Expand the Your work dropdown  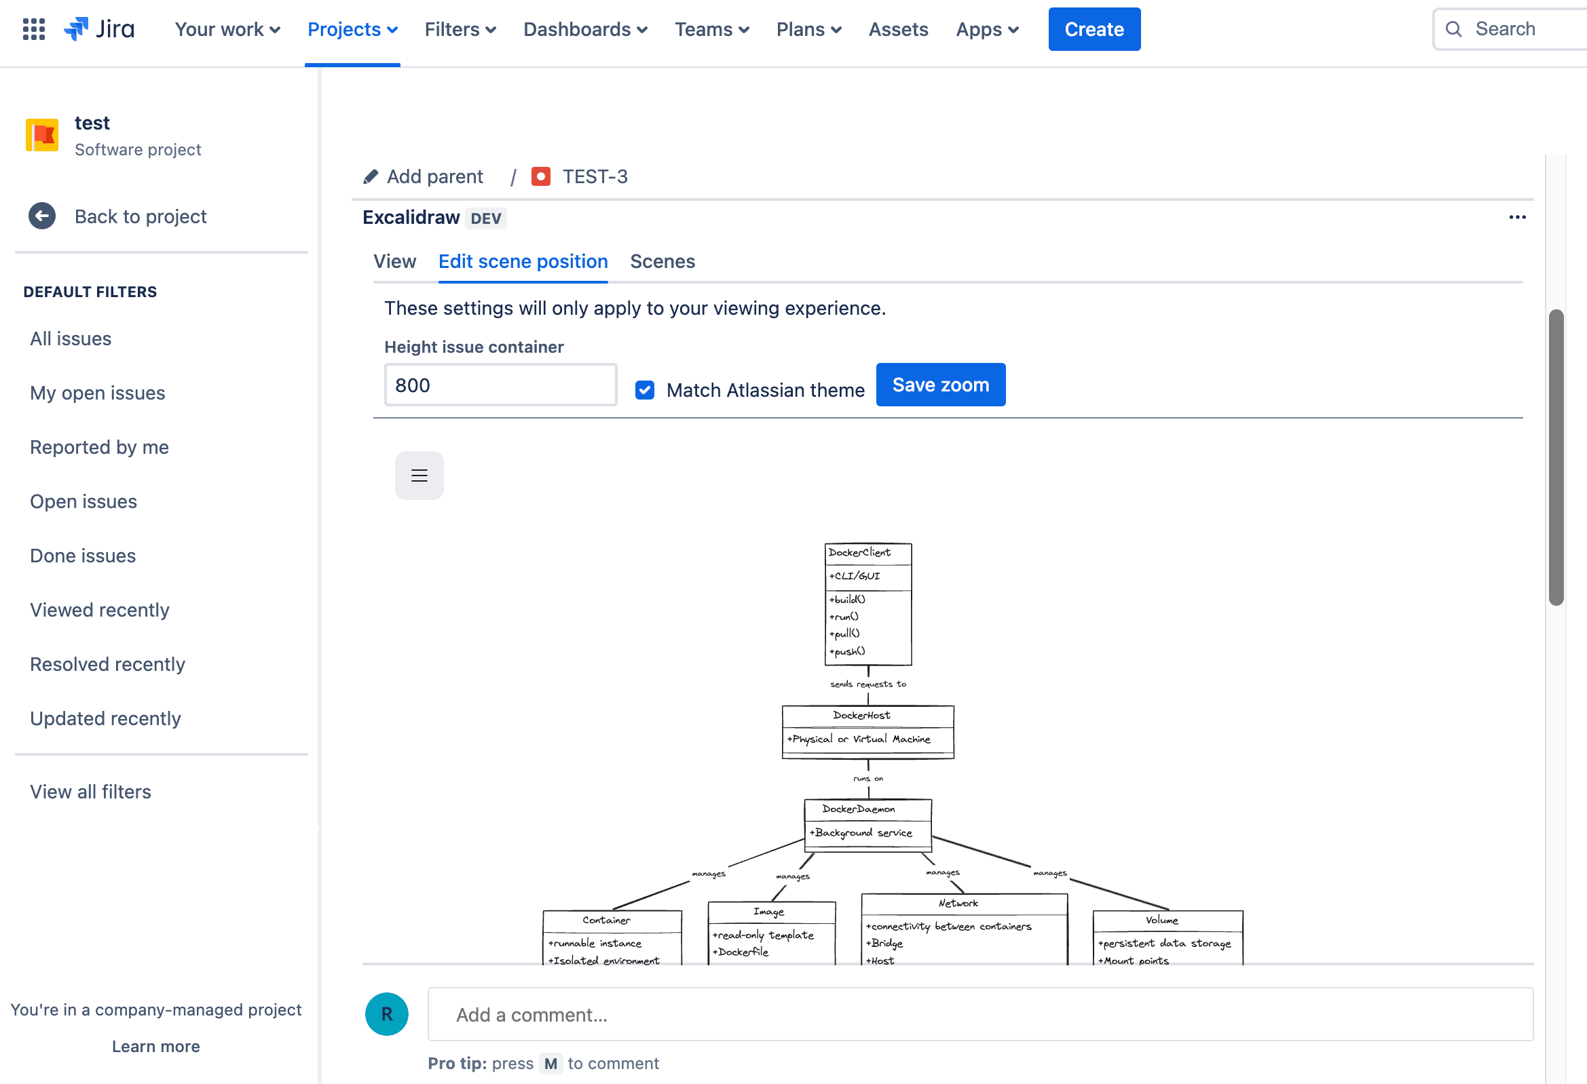227,29
